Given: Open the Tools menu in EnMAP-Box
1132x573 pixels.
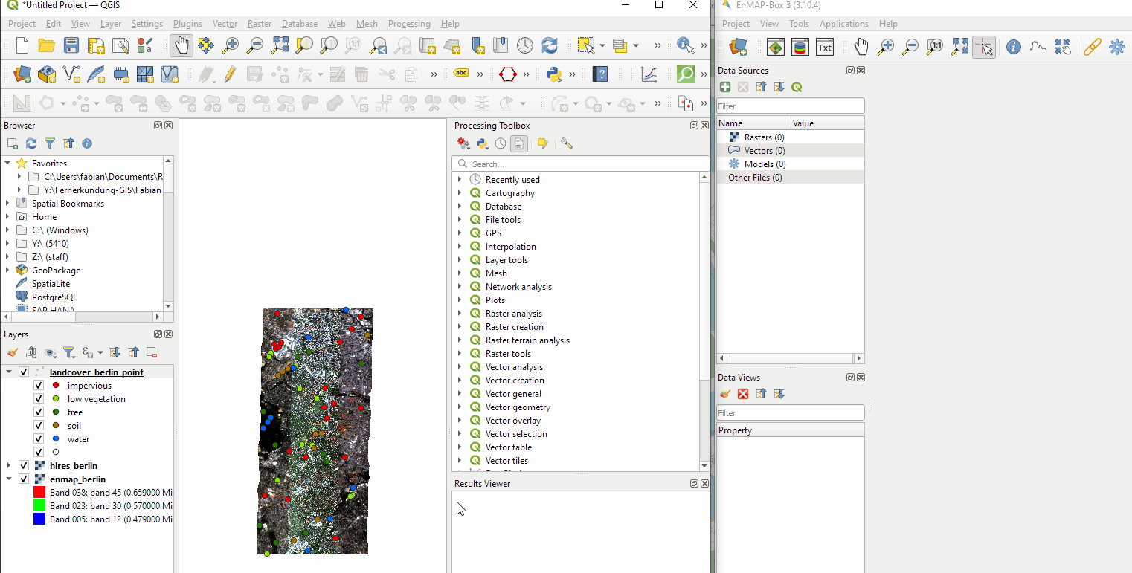Looking at the screenshot, I should click(x=799, y=23).
